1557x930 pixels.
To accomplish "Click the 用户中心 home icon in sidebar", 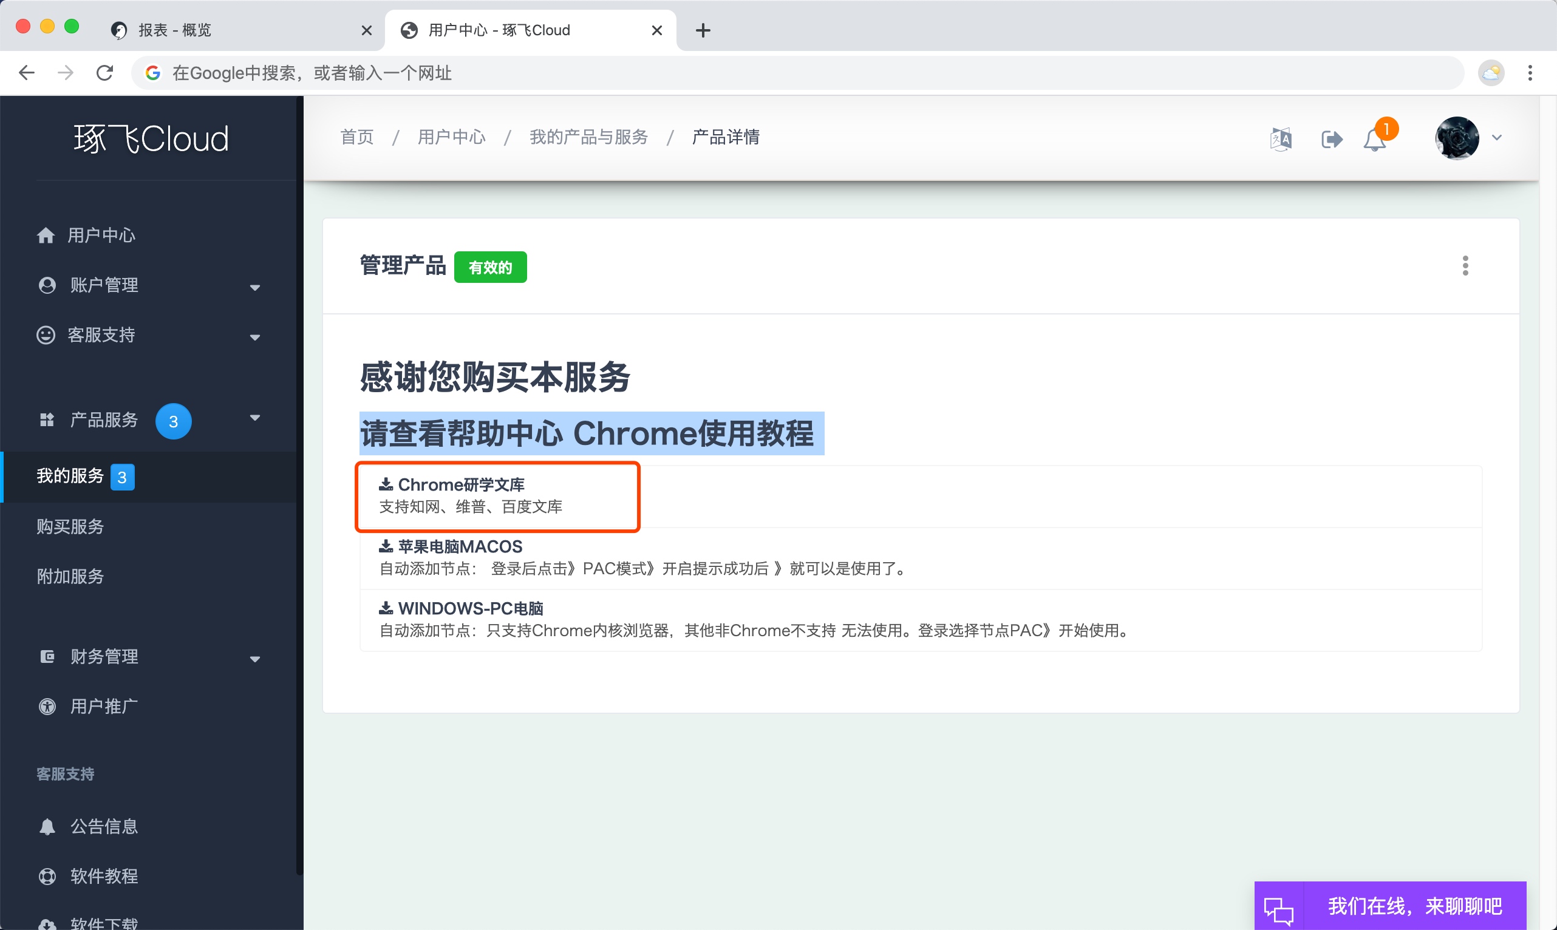I will (x=46, y=235).
